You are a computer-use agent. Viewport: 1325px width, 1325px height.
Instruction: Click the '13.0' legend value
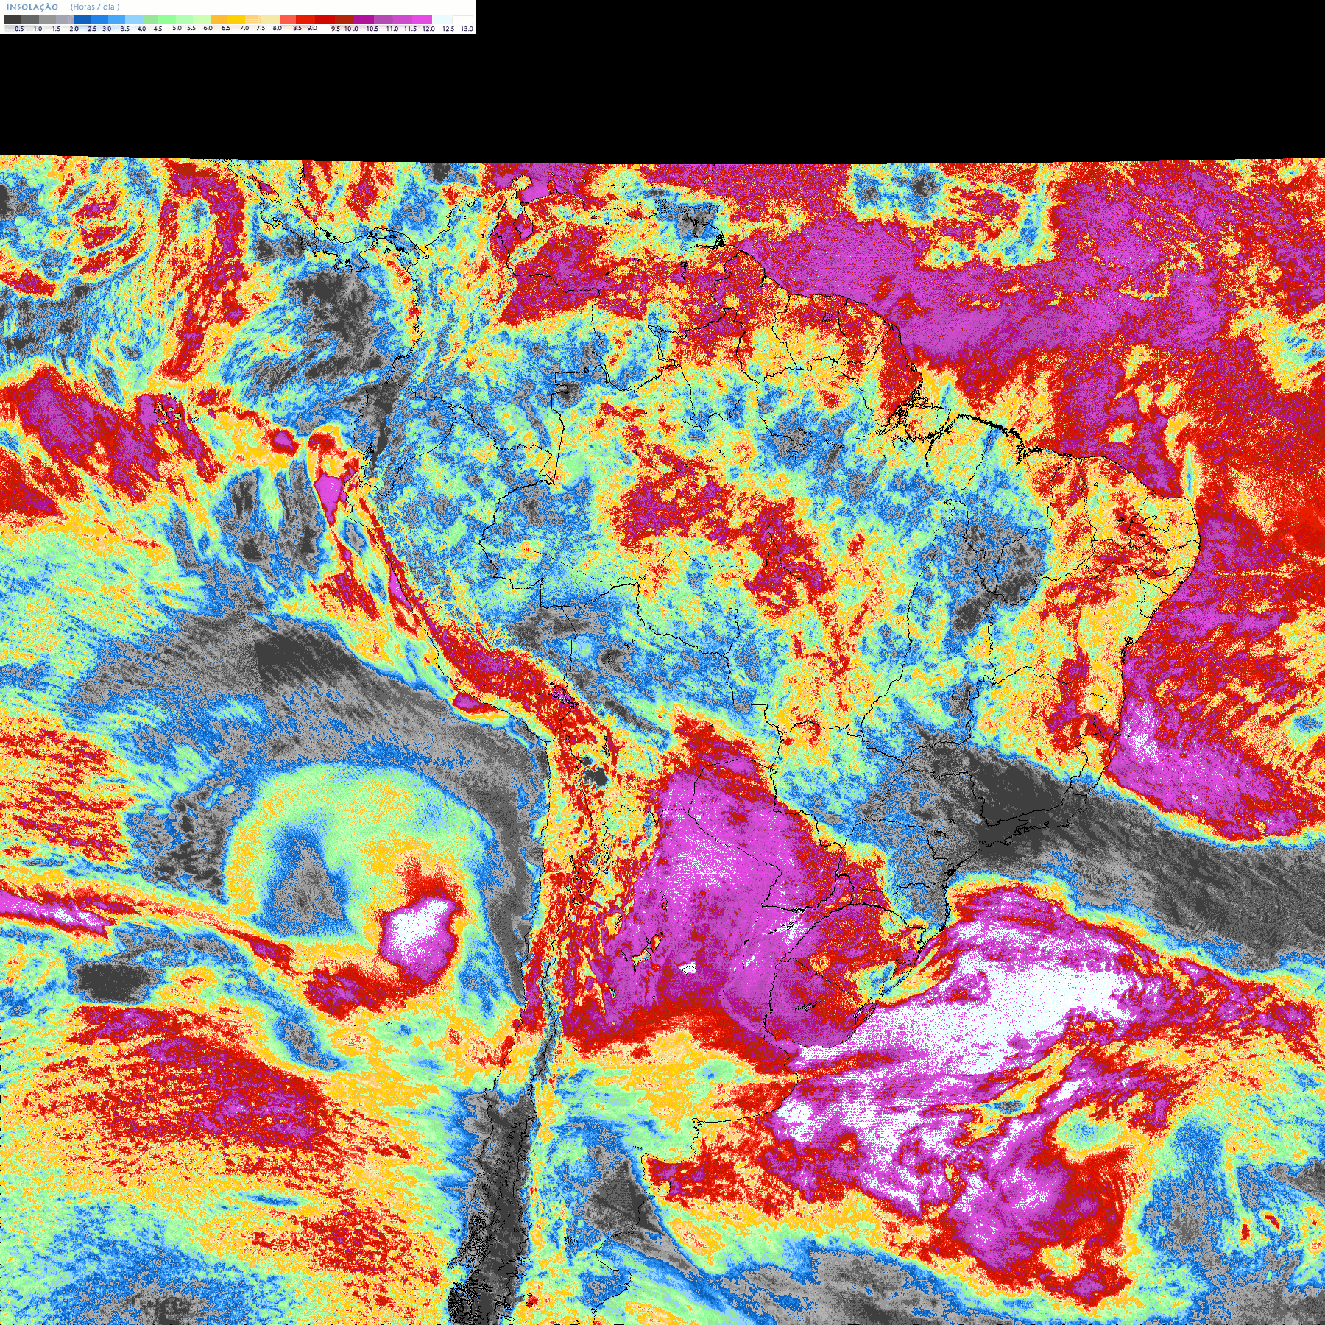(467, 29)
